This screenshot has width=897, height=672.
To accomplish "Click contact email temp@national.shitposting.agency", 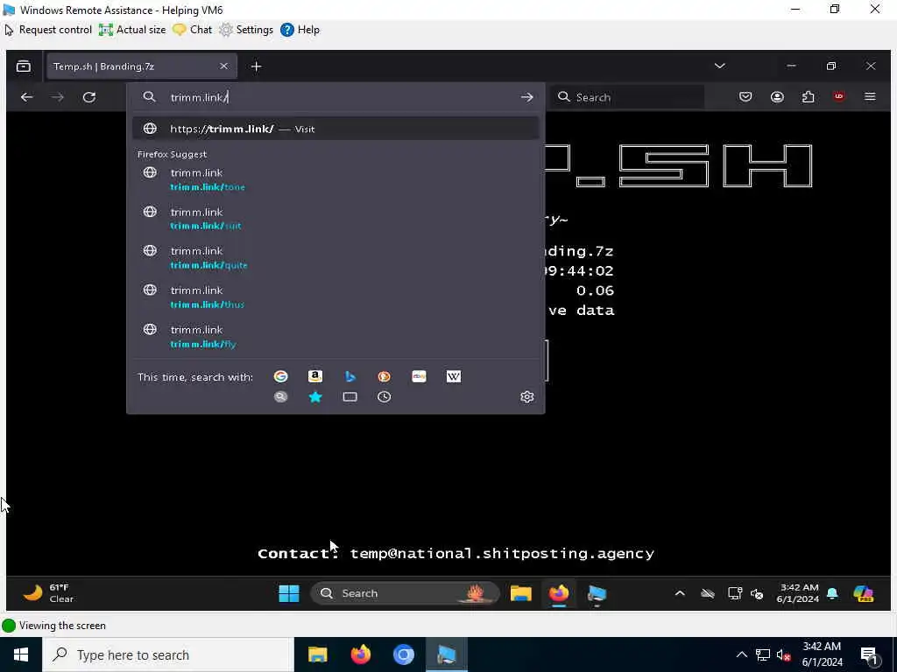I will [x=502, y=554].
